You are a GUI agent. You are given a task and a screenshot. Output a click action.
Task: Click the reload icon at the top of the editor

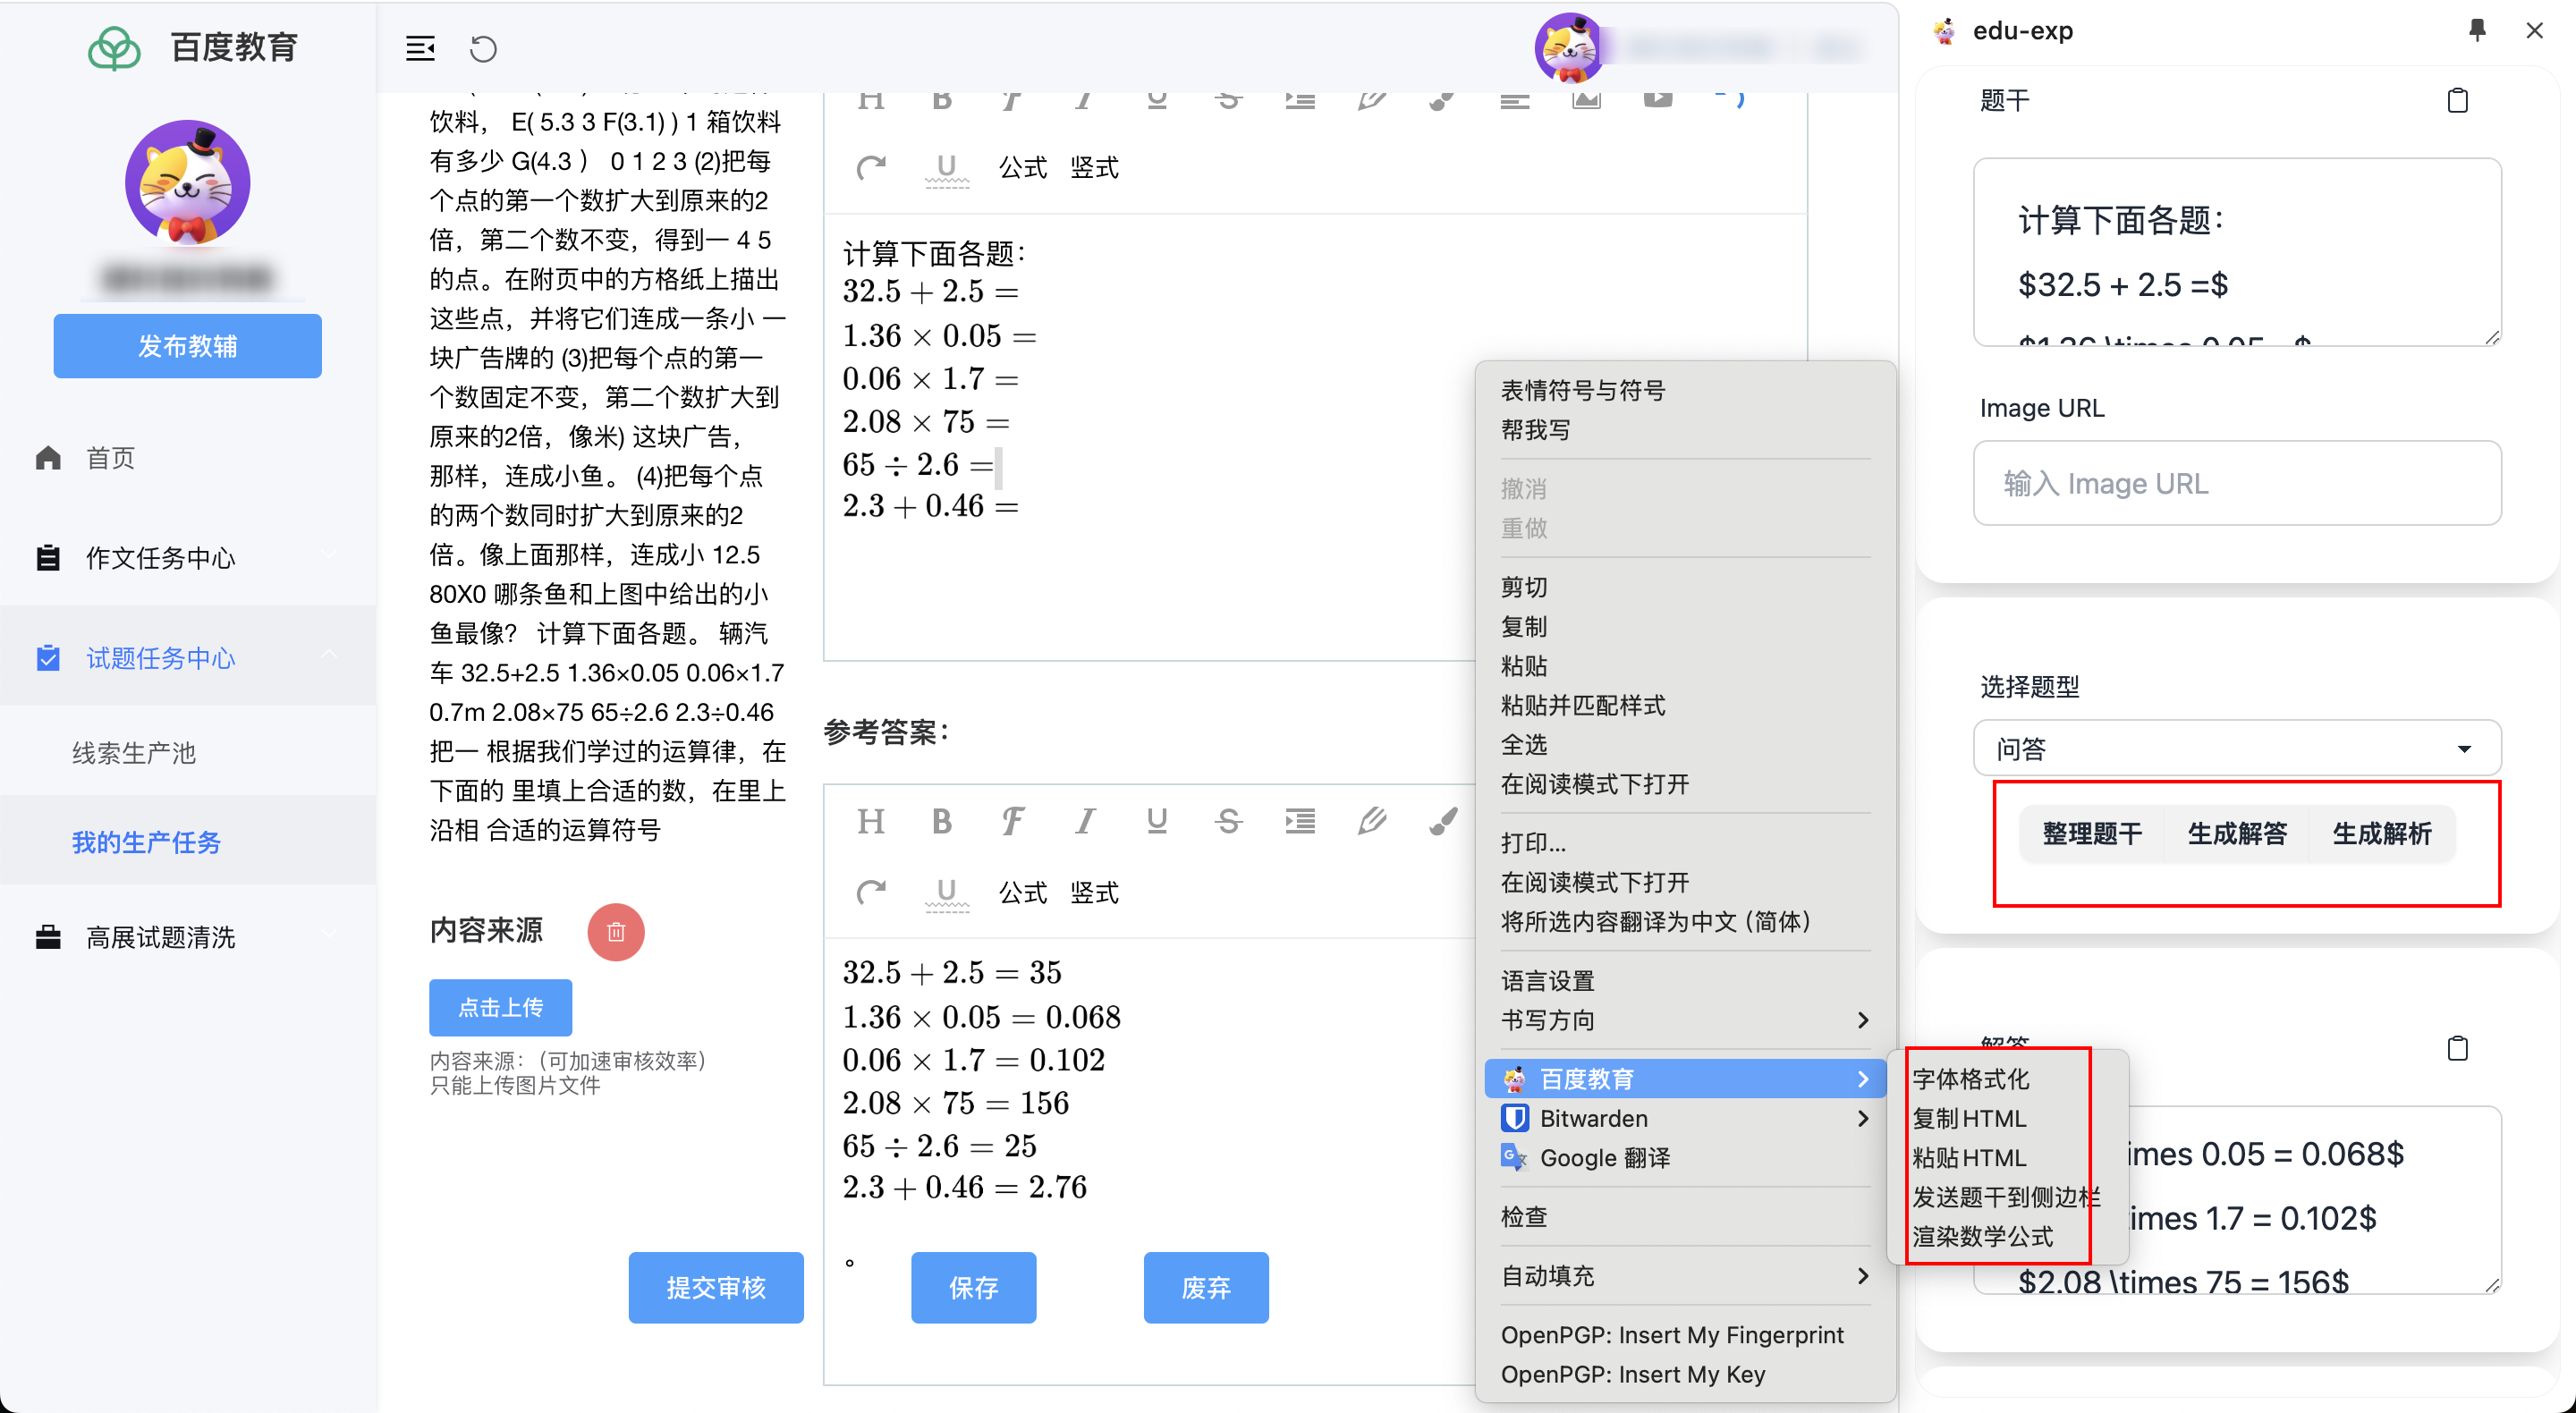coord(484,48)
